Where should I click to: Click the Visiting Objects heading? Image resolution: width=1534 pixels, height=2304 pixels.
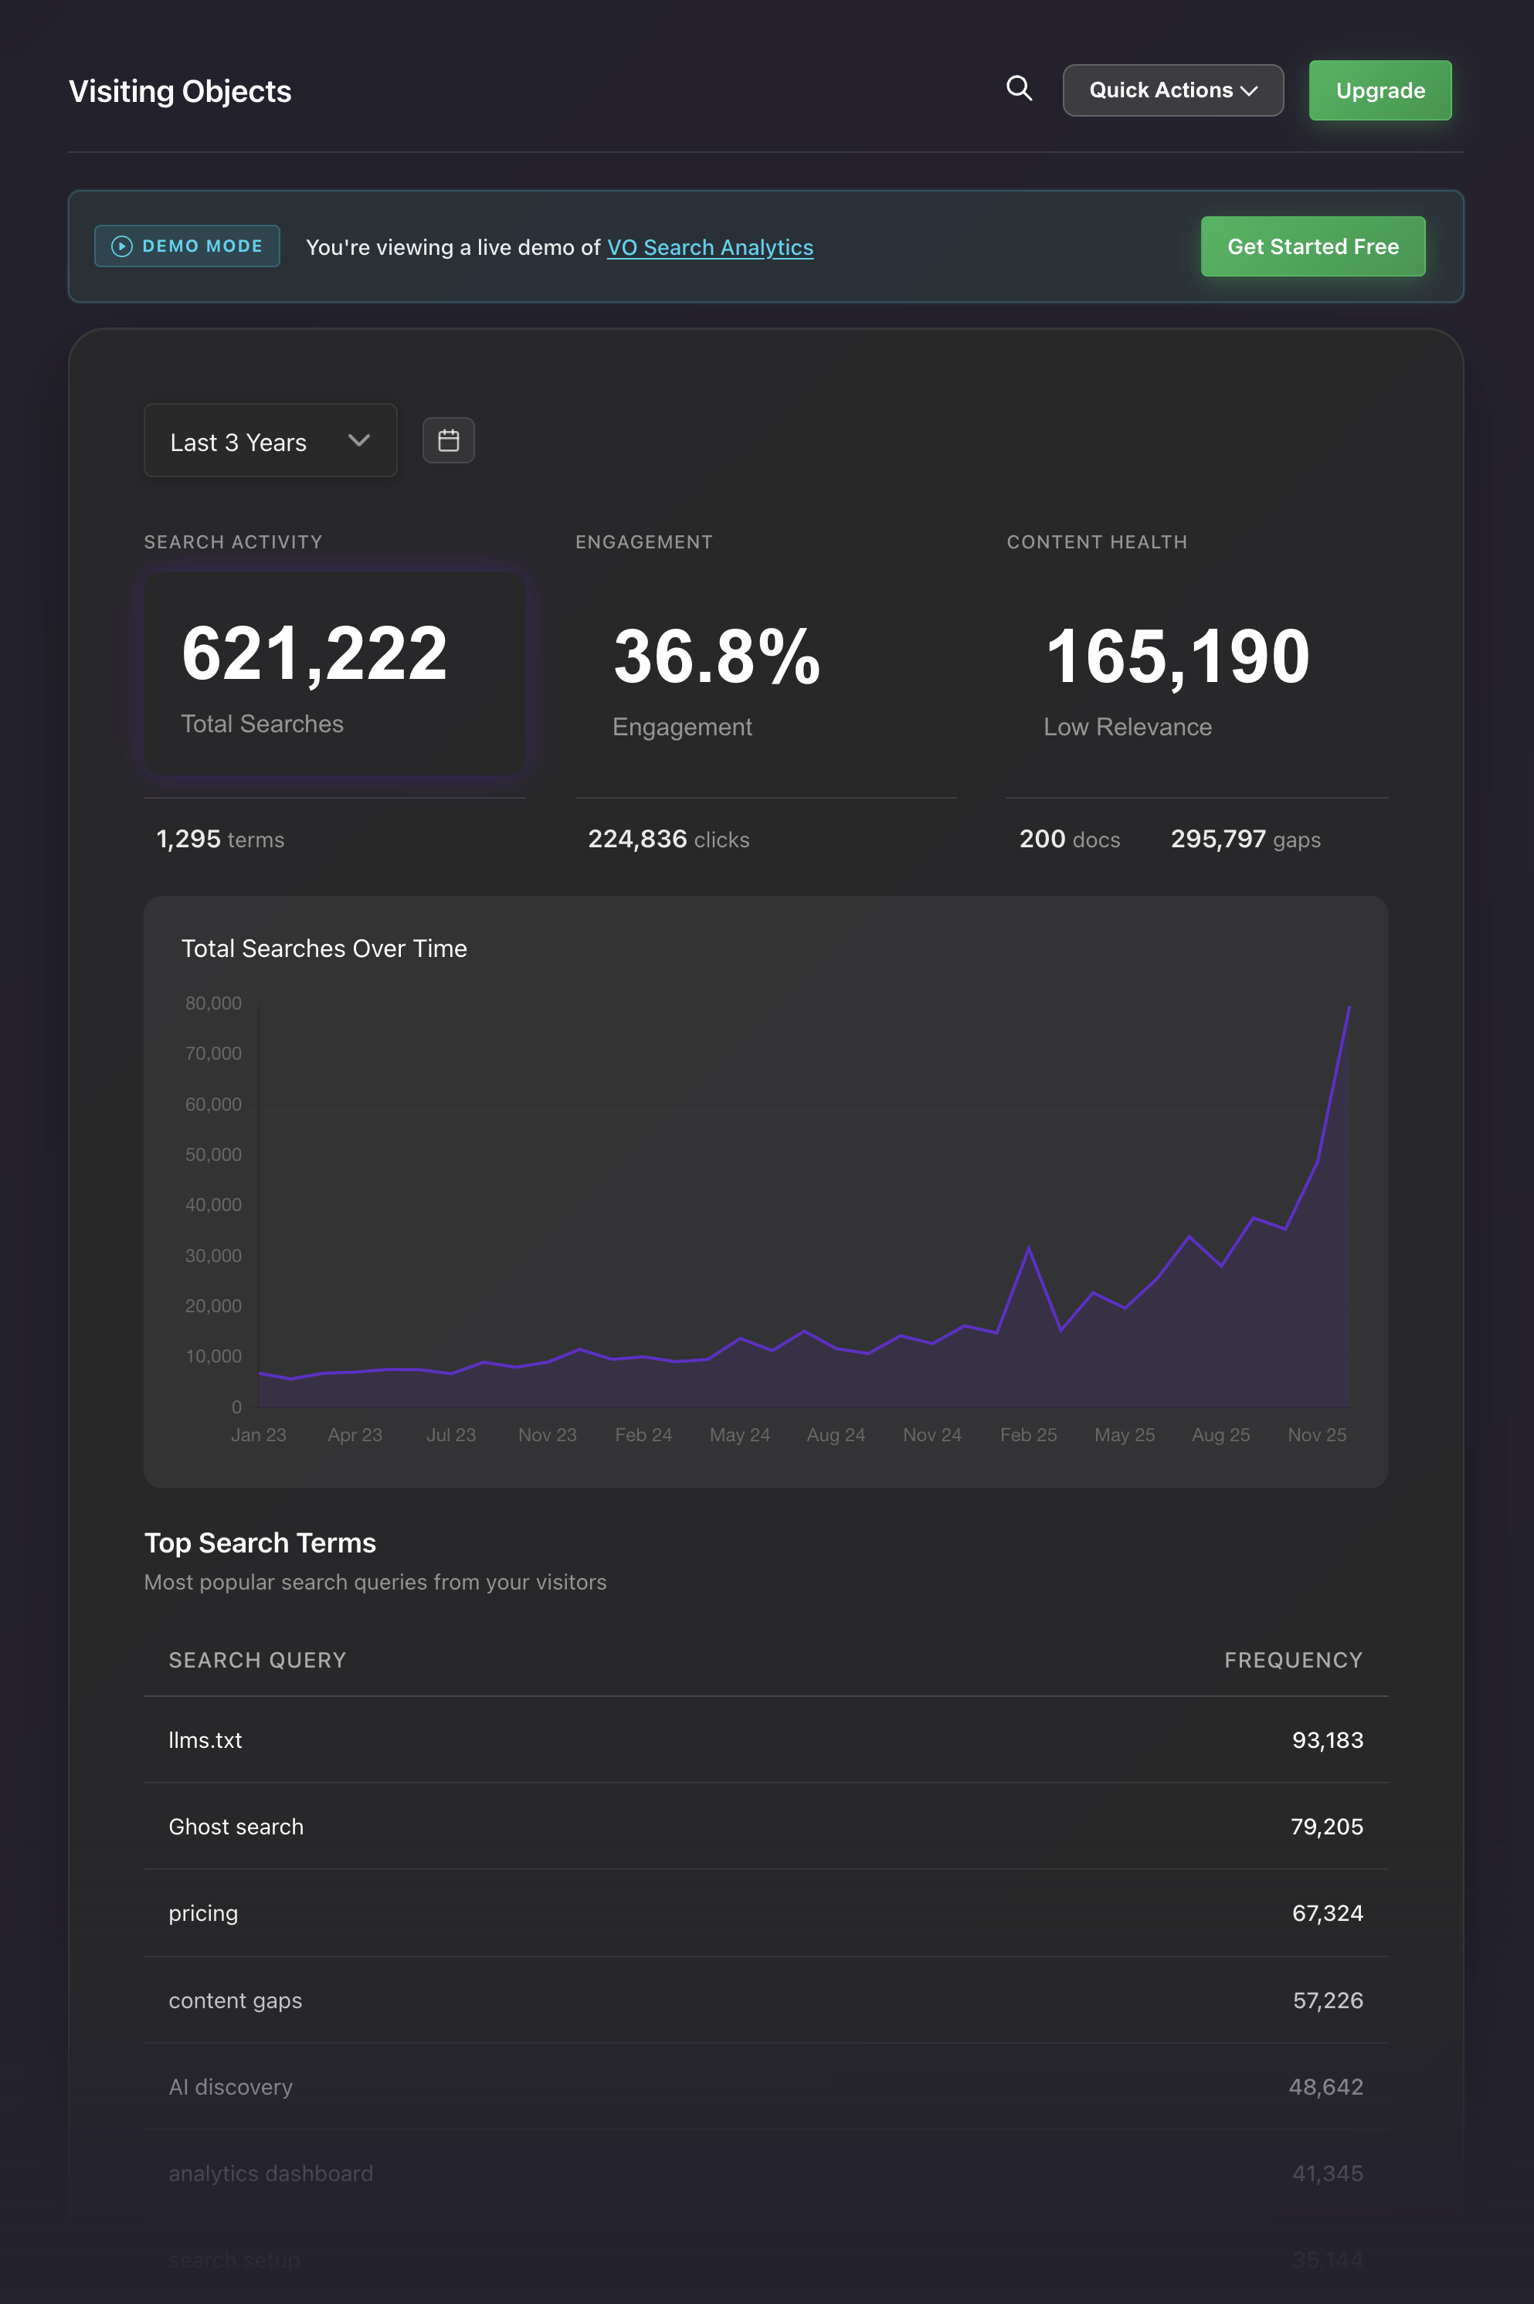[179, 90]
